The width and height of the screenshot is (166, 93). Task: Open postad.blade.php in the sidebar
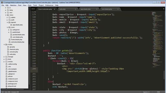pyautogui.click(x=19, y=35)
